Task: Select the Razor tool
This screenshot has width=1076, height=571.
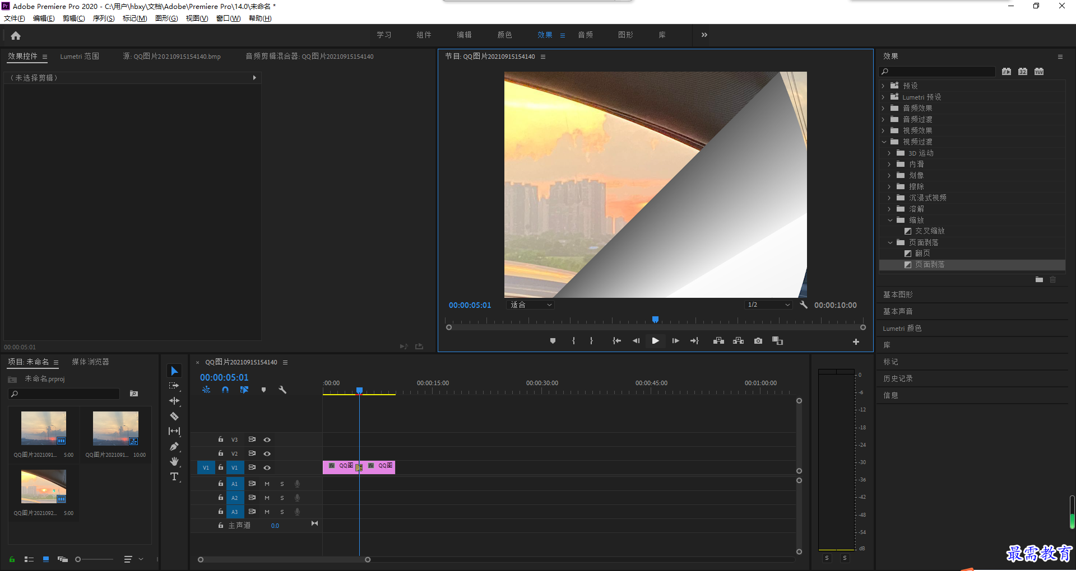Action: [x=174, y=416]
